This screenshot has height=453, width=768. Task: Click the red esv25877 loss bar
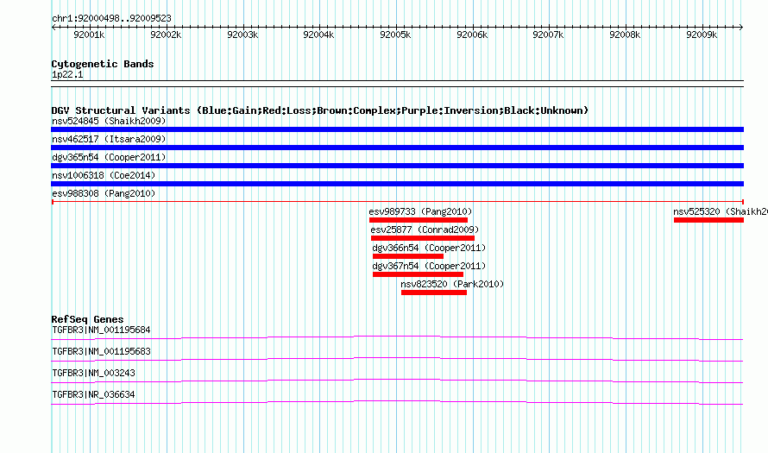[423, 238]
